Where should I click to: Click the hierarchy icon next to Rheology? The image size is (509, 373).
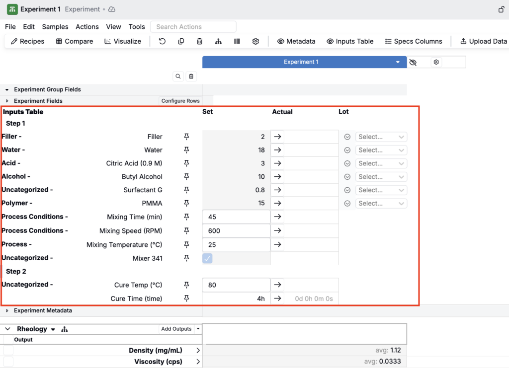[64, 329]
